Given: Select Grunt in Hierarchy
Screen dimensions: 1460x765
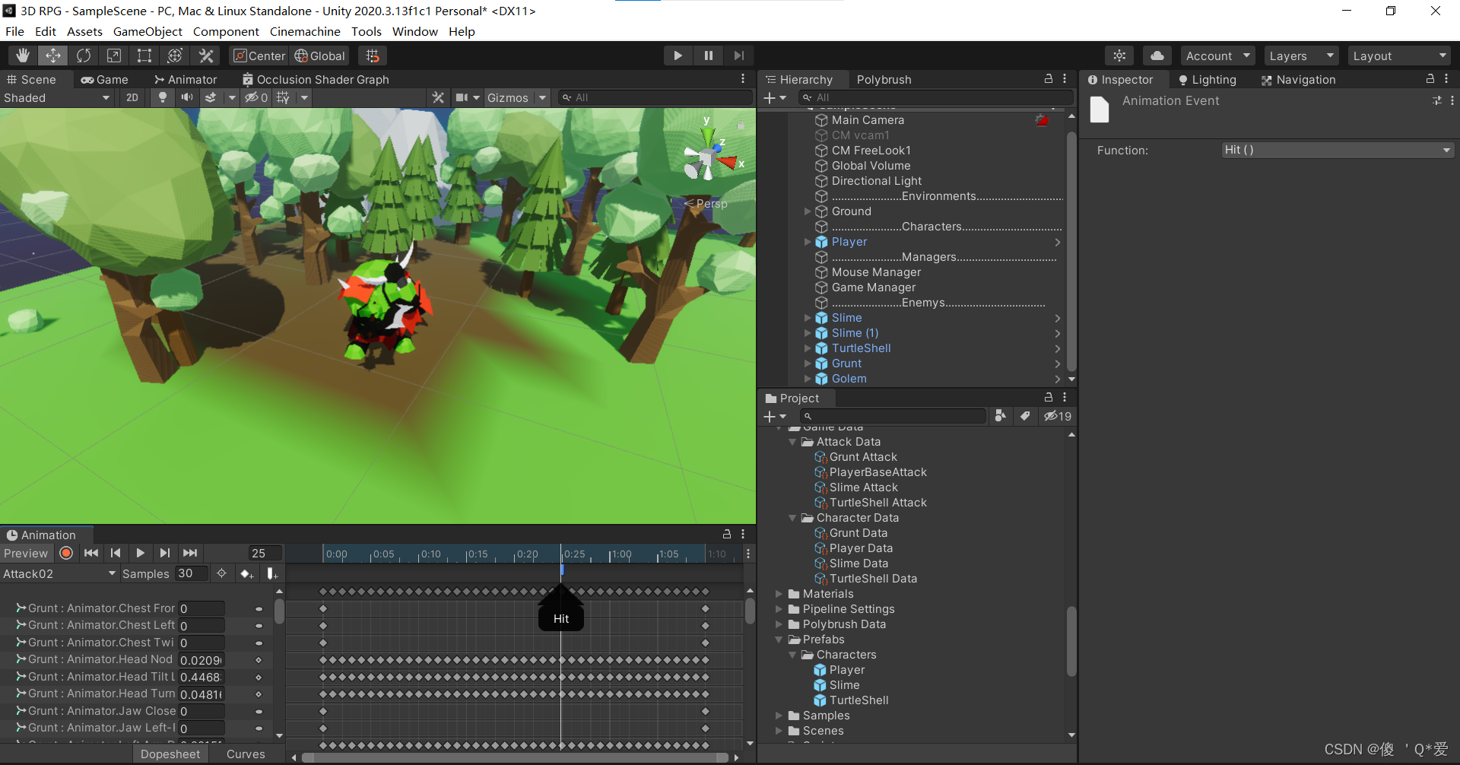Looking at the screenshot, I should [846, 363].
